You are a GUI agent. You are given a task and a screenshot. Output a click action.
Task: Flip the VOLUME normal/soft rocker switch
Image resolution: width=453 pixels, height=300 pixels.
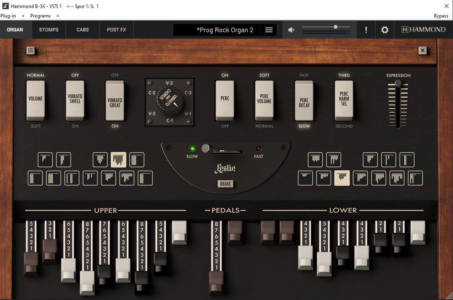click(35, 100)
